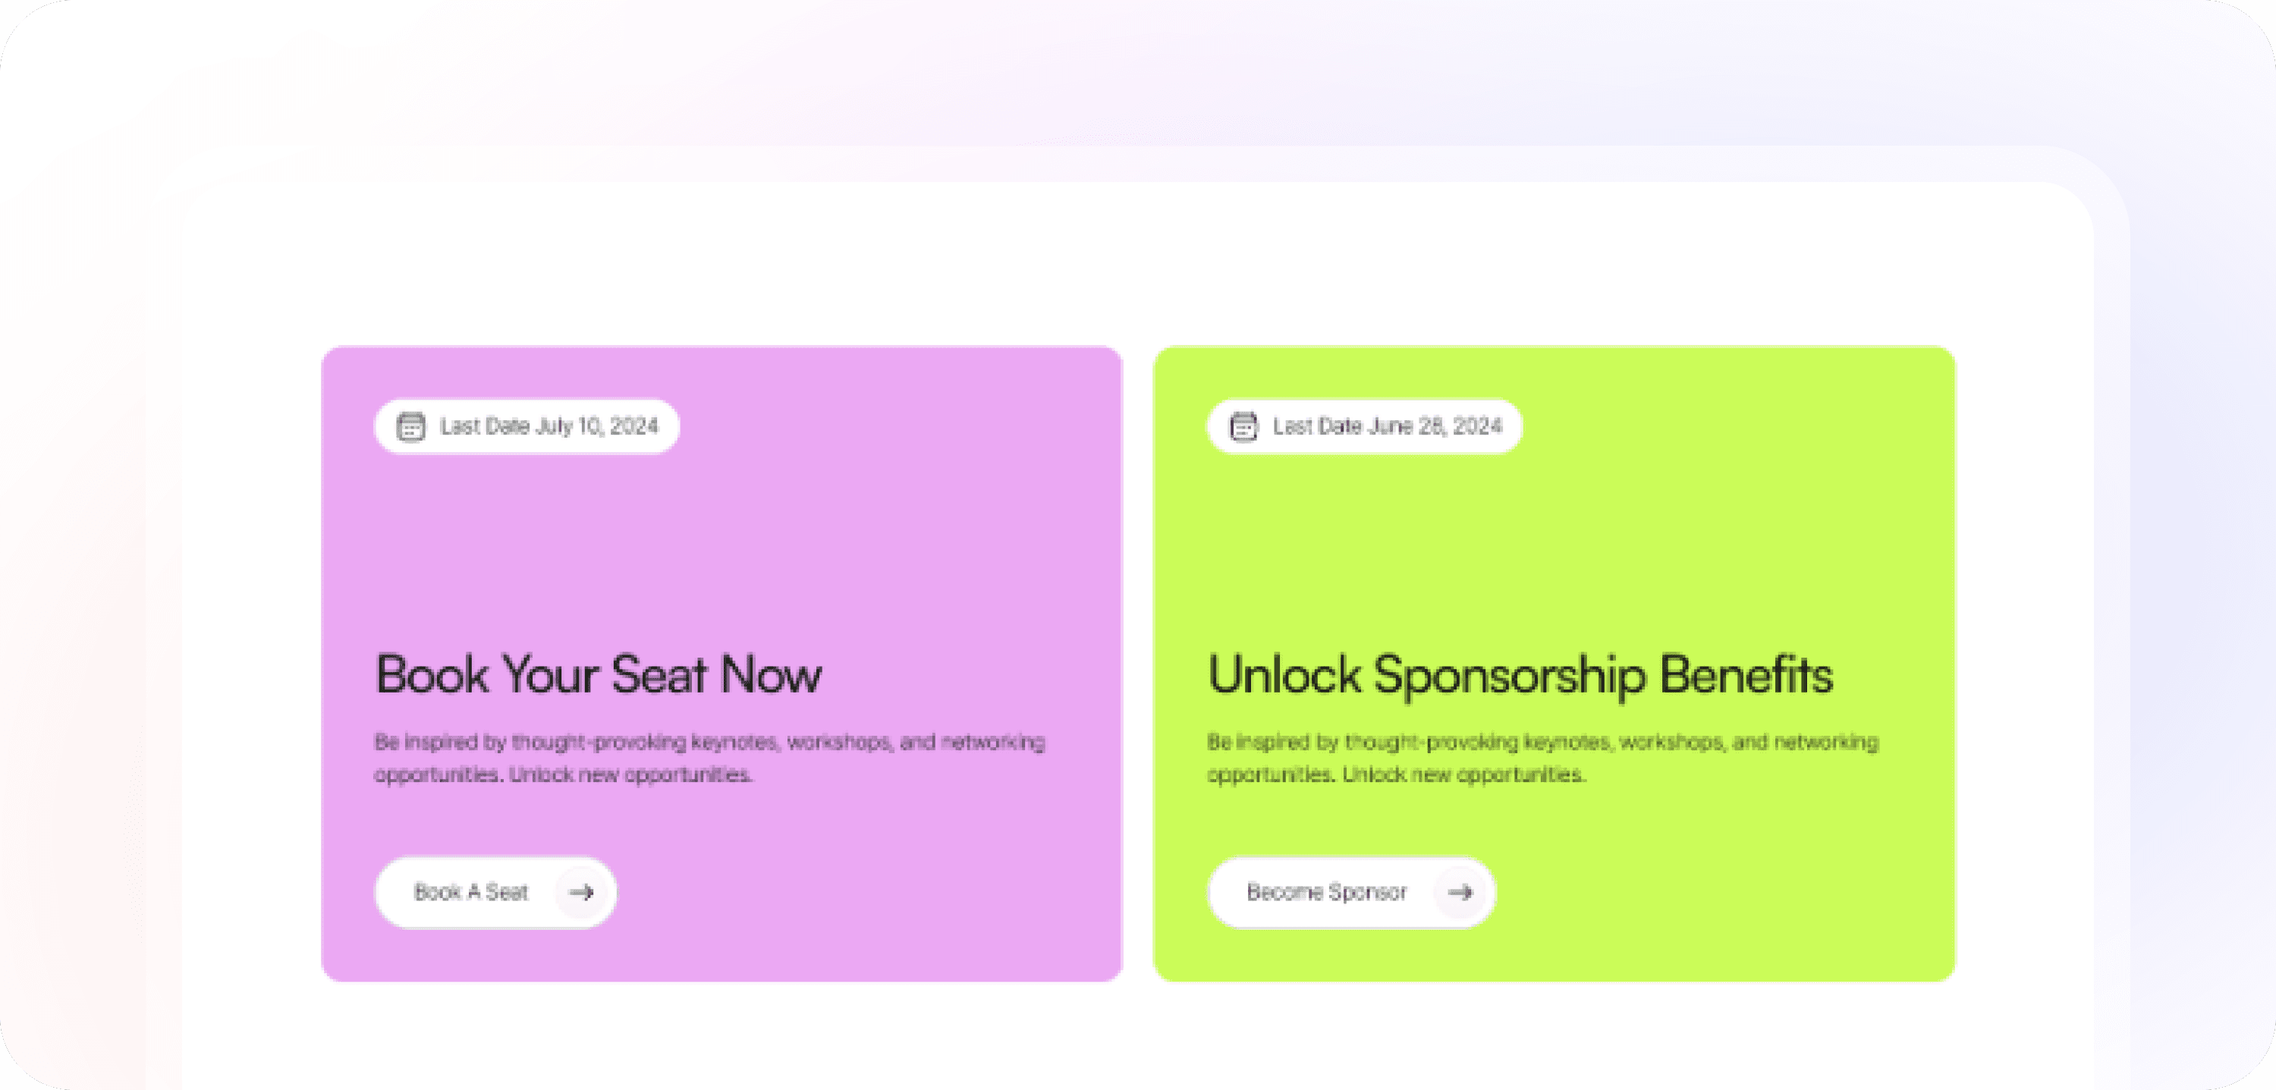Click the word Sponsorship in the green heading

pyautogui.click(x=1509, y=677)
